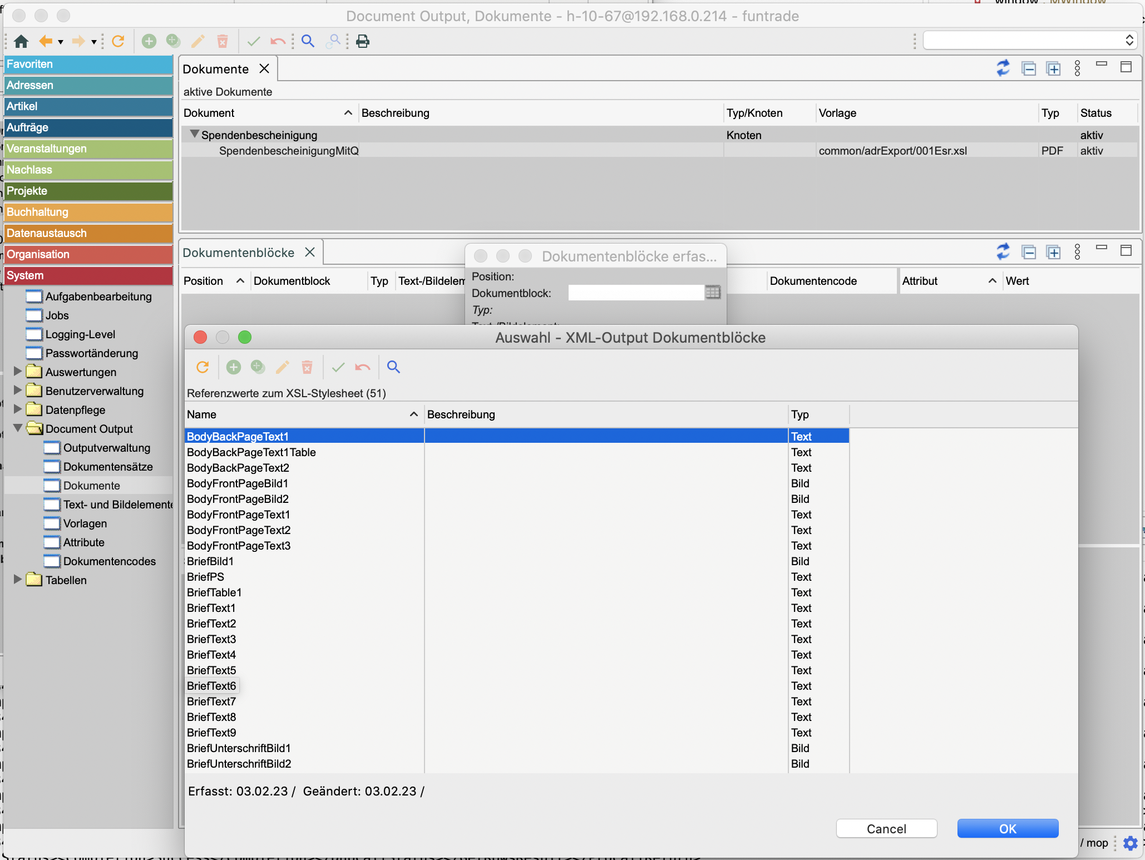Click table lookup icon beside Dokumentblock field
The image size is (1145, 860).
pyautogui.click(x=713, y=293)
